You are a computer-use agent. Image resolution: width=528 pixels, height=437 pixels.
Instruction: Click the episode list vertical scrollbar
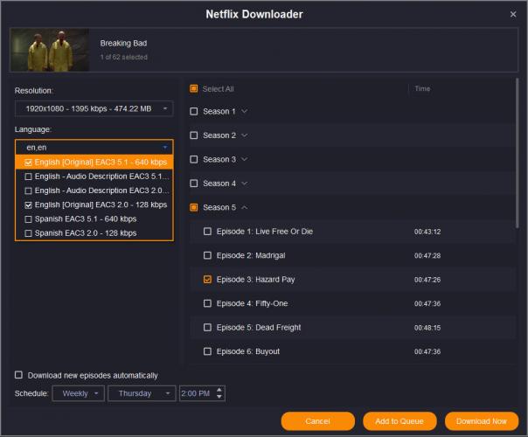[517, 153]
